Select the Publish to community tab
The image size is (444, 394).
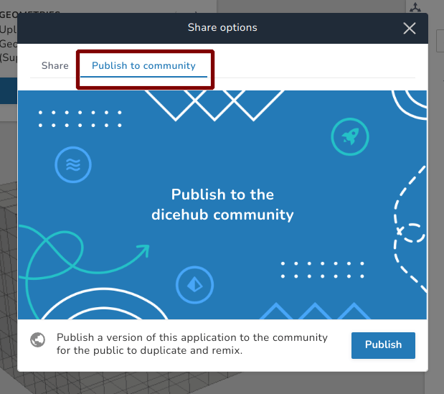pyautogui.click(x=143, y=66)
